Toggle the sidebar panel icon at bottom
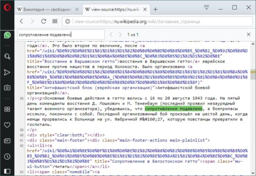The image size is (256, 176). [7, 171]
